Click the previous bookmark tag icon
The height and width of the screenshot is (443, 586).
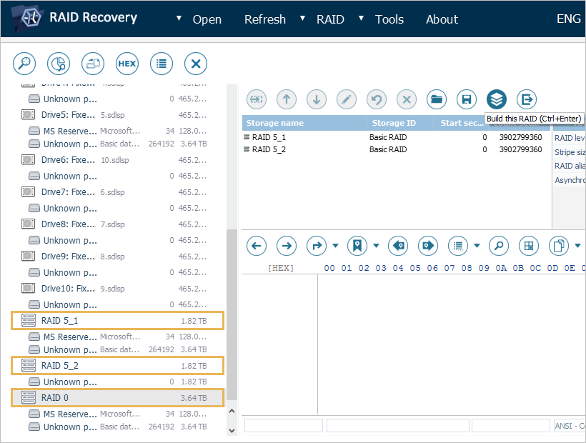pyautogui.click(x=398, y=246)
